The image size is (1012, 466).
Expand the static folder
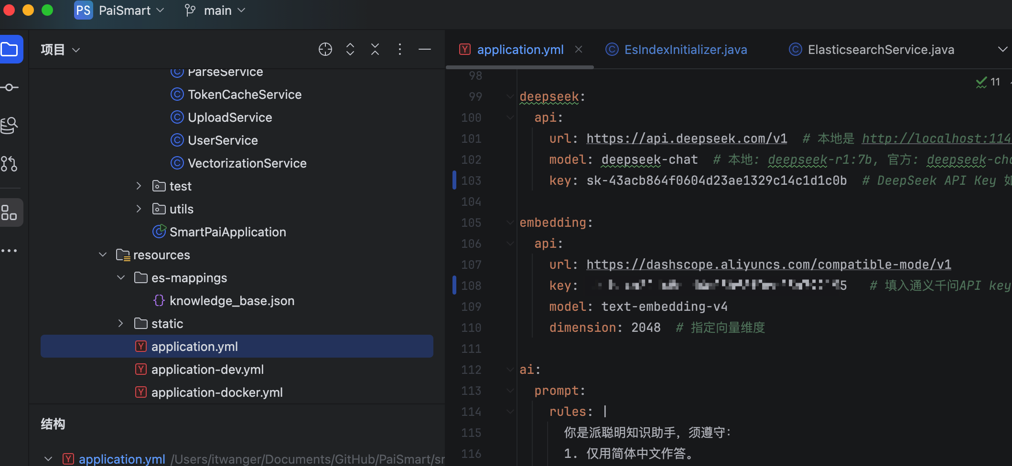point(120,323)
